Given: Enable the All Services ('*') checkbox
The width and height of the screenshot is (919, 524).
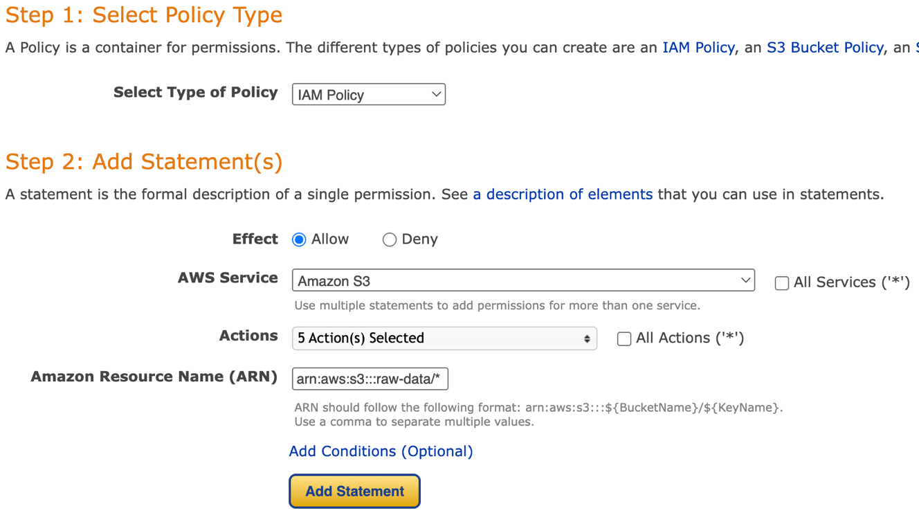Looking at the screenshot, I should (x=782, y=282).
